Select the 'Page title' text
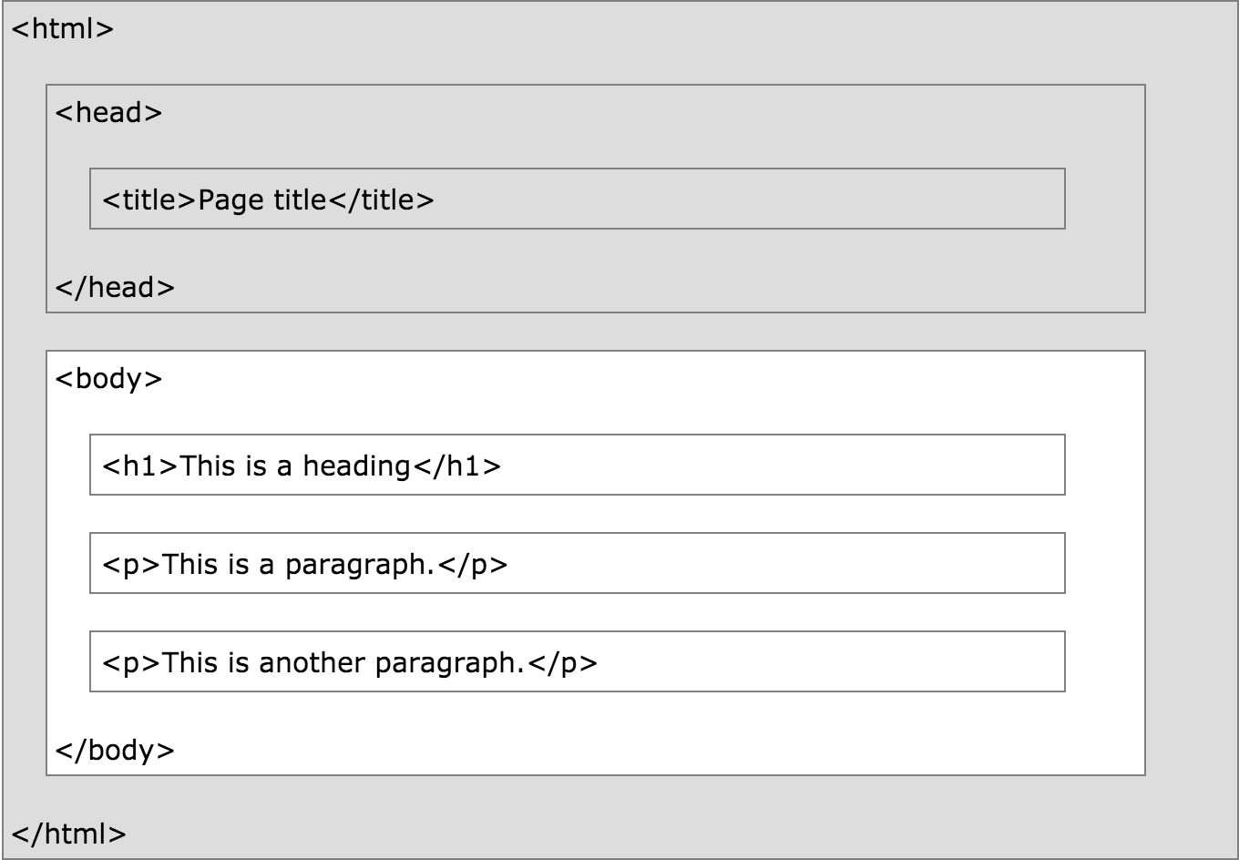The width and height of the screenshot is (1239, 860). (x=261, y=200)
